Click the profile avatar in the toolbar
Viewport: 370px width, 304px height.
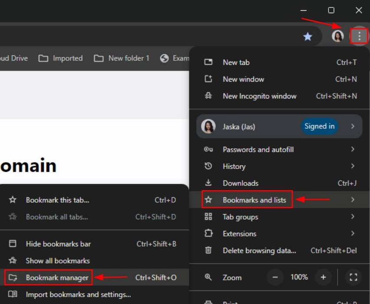[338, 36]
